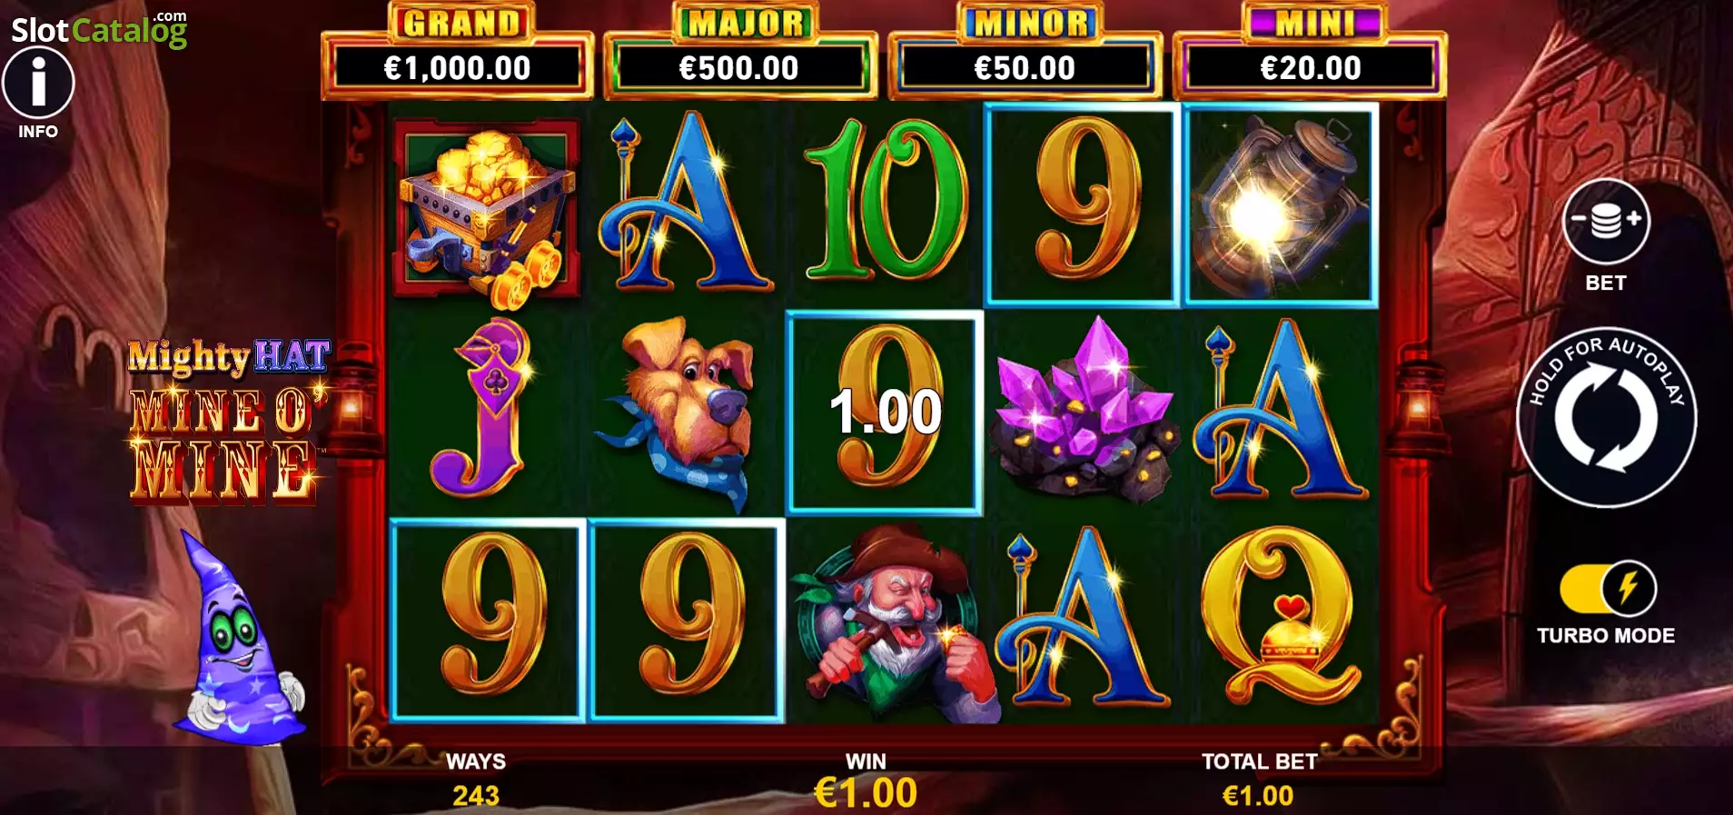
Task: Open the BET coin stack adjuster
Action: click(x=1605, y=221)
